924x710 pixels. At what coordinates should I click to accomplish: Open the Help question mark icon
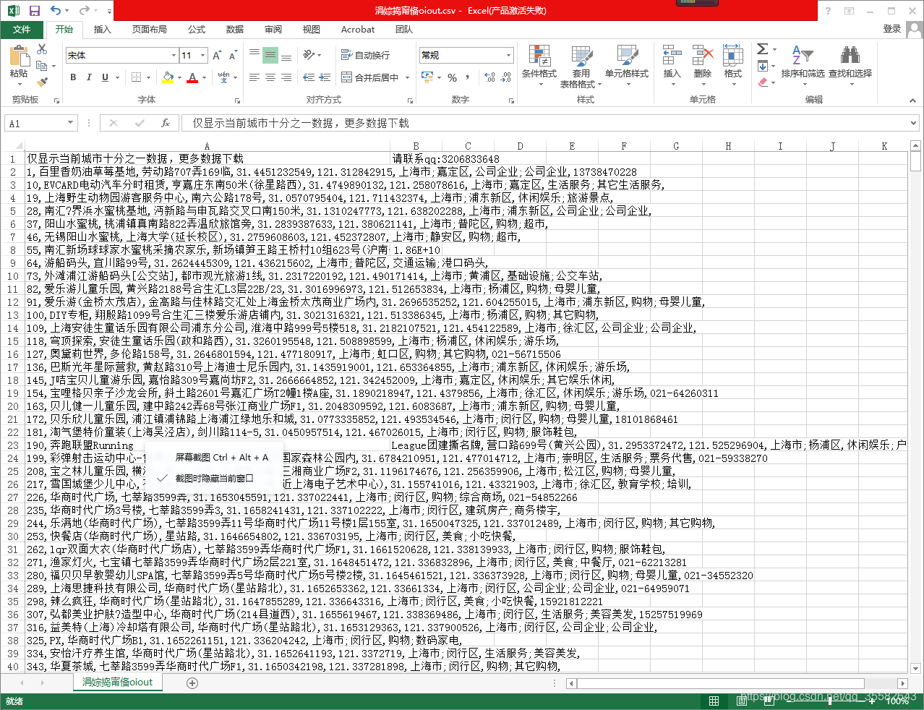[x=828, y=11]
